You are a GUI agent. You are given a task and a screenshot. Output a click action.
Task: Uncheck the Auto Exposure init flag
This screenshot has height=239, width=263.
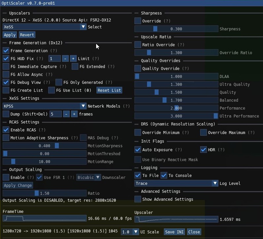138,150
